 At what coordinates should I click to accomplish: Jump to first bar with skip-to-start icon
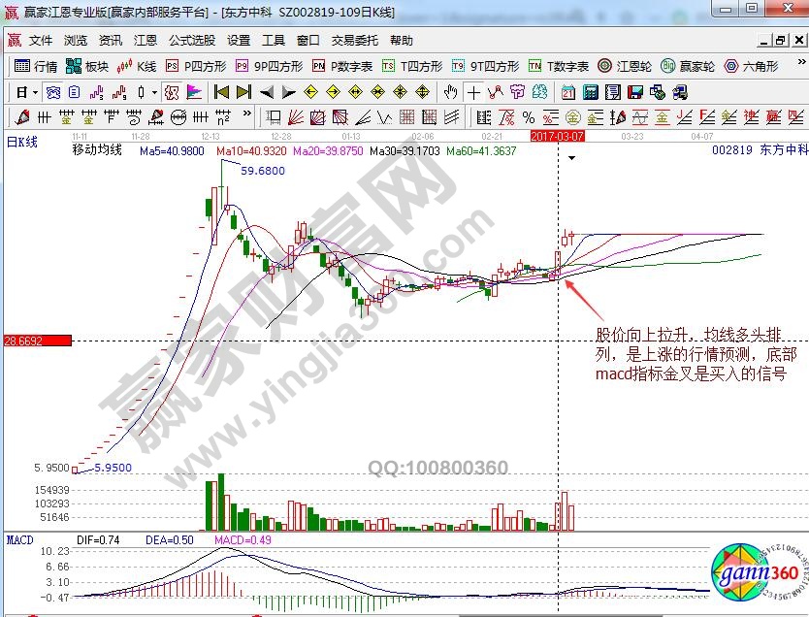[x=221, y=92]
